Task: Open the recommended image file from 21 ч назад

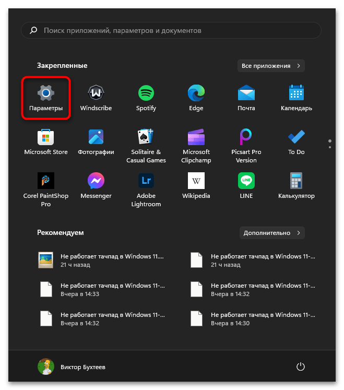Action: click(102, 260)
